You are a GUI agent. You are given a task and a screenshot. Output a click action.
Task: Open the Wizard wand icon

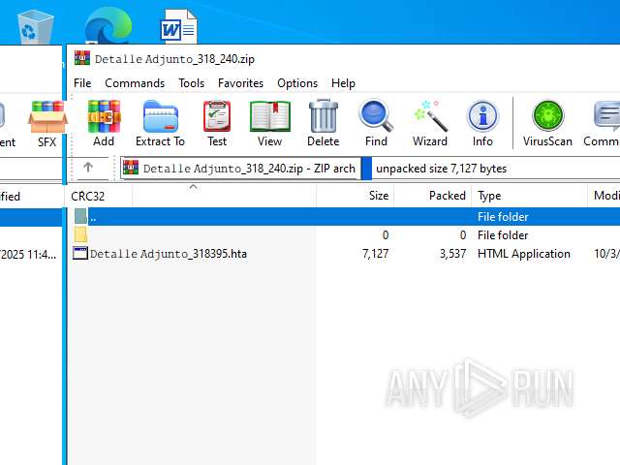(x=430, y=115)
